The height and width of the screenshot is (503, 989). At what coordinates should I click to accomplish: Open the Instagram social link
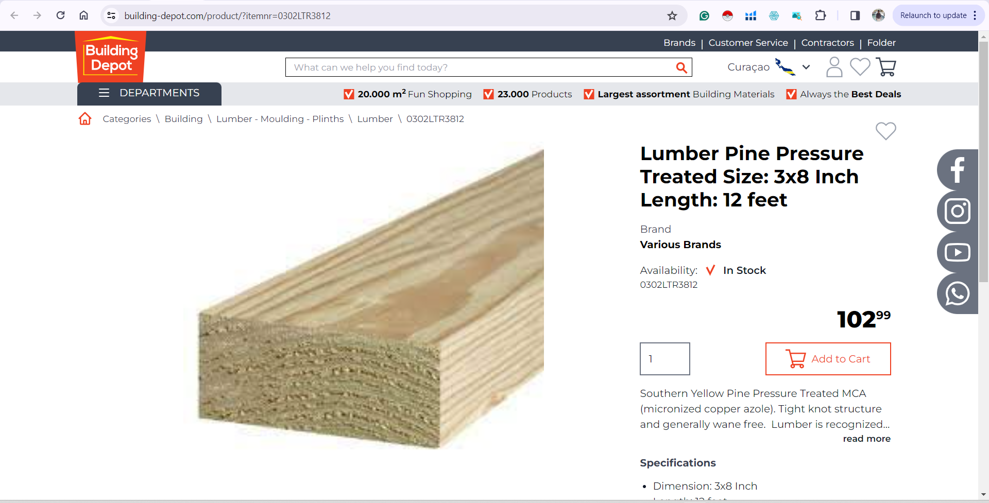pos(958,211)
